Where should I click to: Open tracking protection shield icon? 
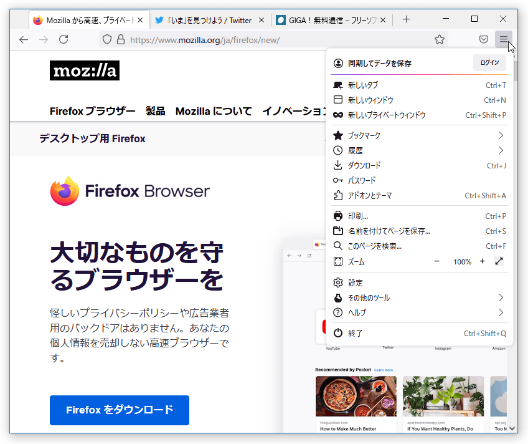[106, 40]
